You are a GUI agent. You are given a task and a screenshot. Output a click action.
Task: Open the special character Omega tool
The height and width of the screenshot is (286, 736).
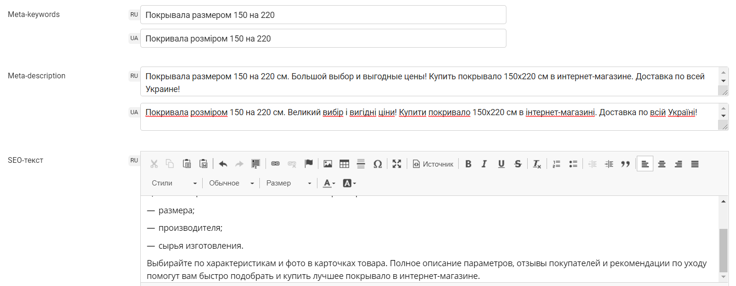coord(377,164)
